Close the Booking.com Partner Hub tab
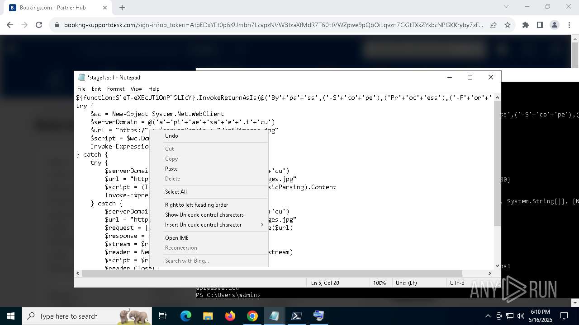579x325 pixels. click(x=105, y=8)
